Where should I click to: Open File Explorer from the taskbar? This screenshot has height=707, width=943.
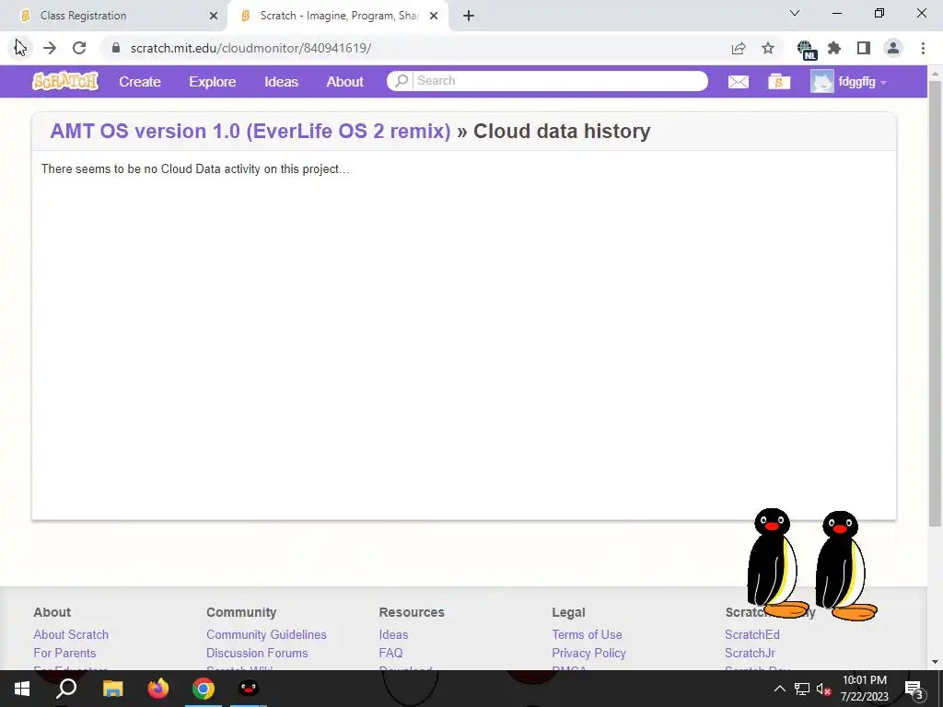[112, 689]
